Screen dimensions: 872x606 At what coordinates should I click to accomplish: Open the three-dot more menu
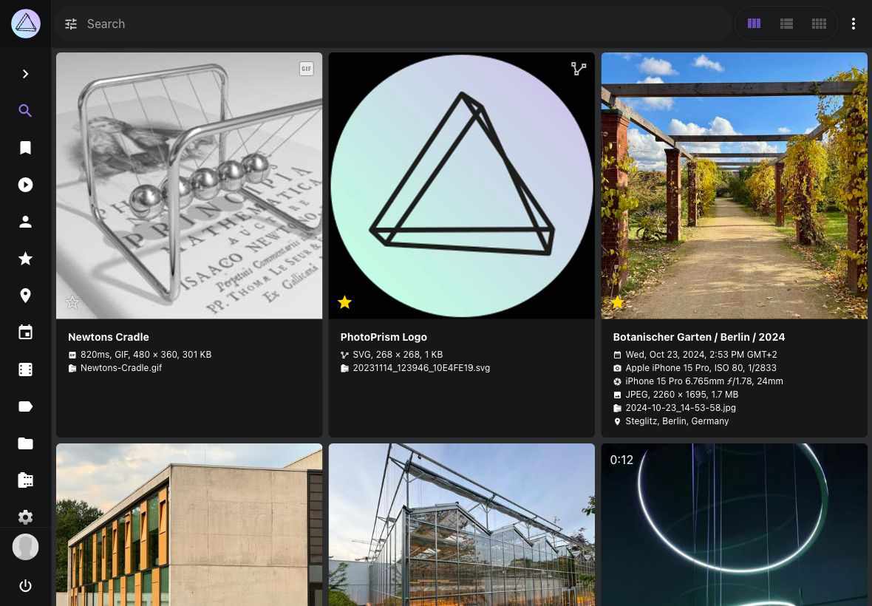tap(853, 24)
